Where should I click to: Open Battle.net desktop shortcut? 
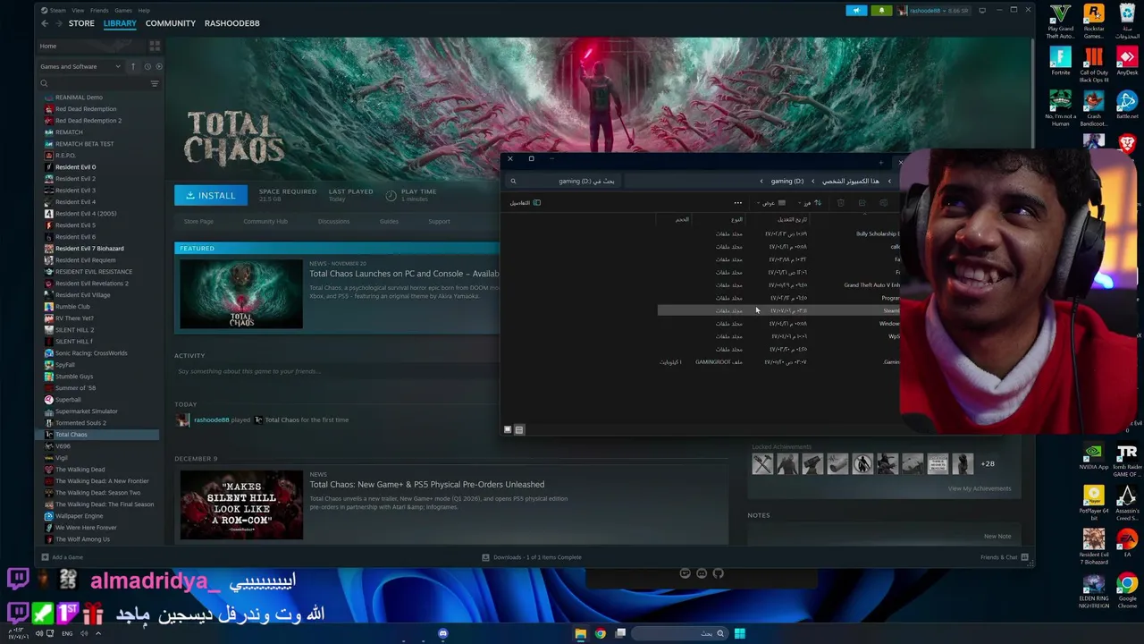1127,106
